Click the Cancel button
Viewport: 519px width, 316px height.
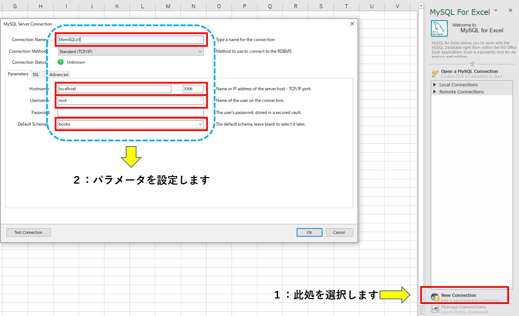pyautogui.click(x=339, y=232)
